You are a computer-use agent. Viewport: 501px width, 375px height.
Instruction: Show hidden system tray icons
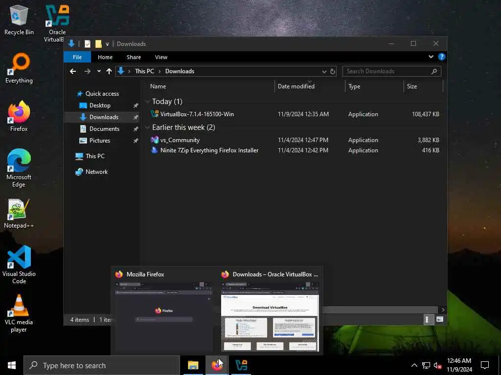pos(414,365)
